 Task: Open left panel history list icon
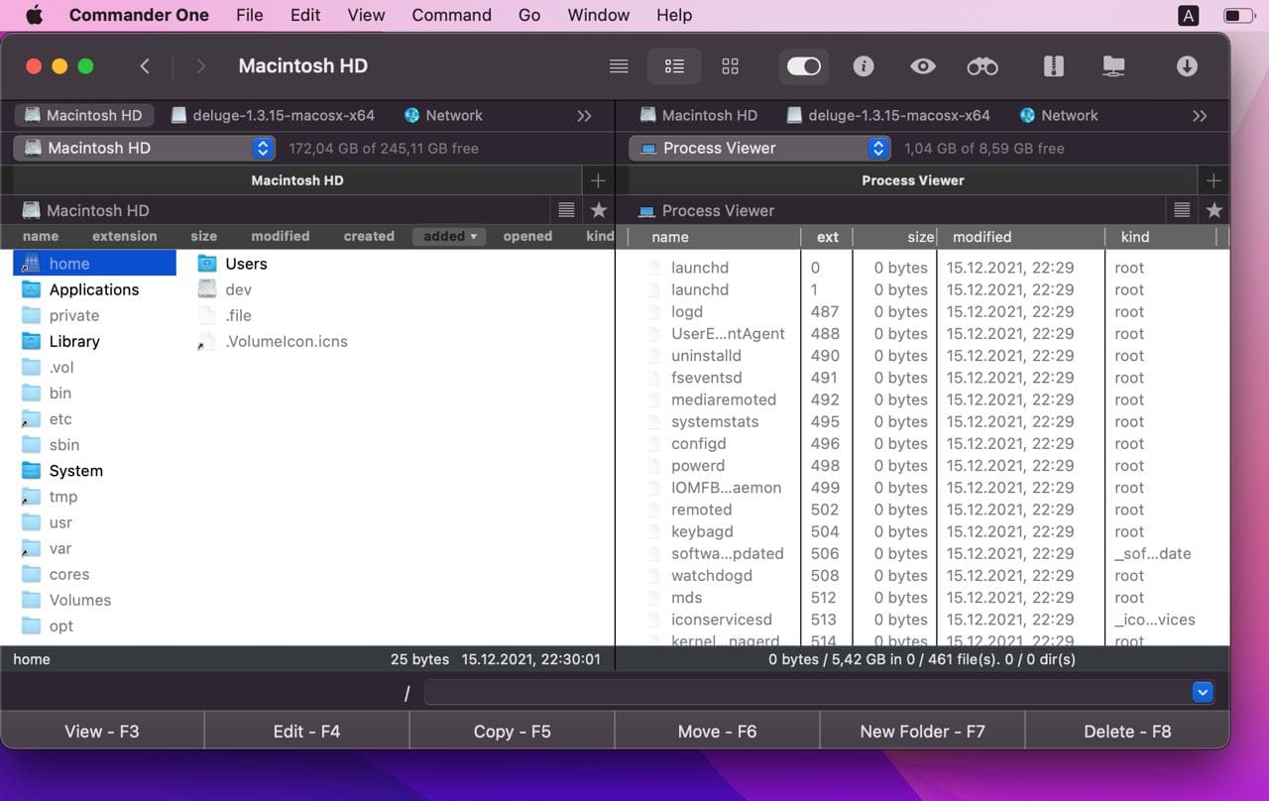[566, 210]
